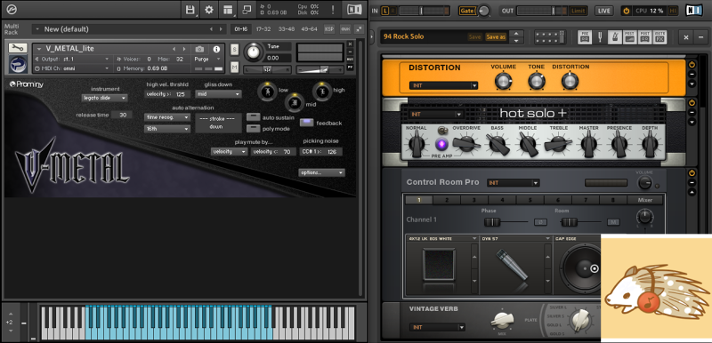Screen dimensions: 712x343
Task: Open the instrument legato slide dropdown
Action: click(x=104, y=98)
